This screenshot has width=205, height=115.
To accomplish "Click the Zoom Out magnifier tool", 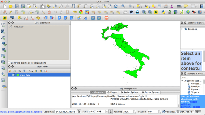I will [x=61, y=6].
